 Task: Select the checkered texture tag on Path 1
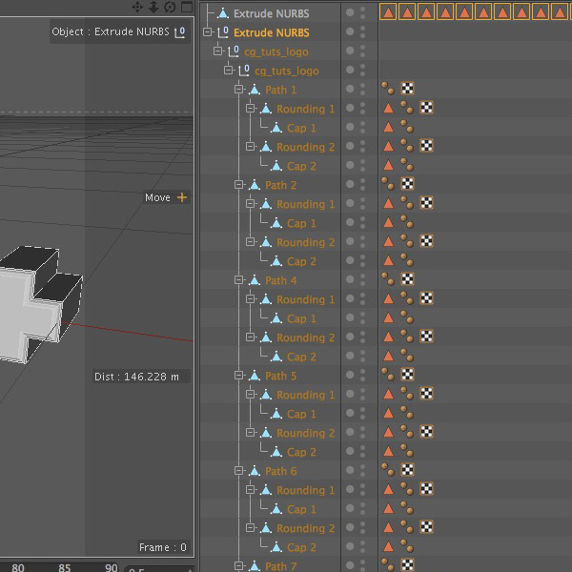pos(407,89)
